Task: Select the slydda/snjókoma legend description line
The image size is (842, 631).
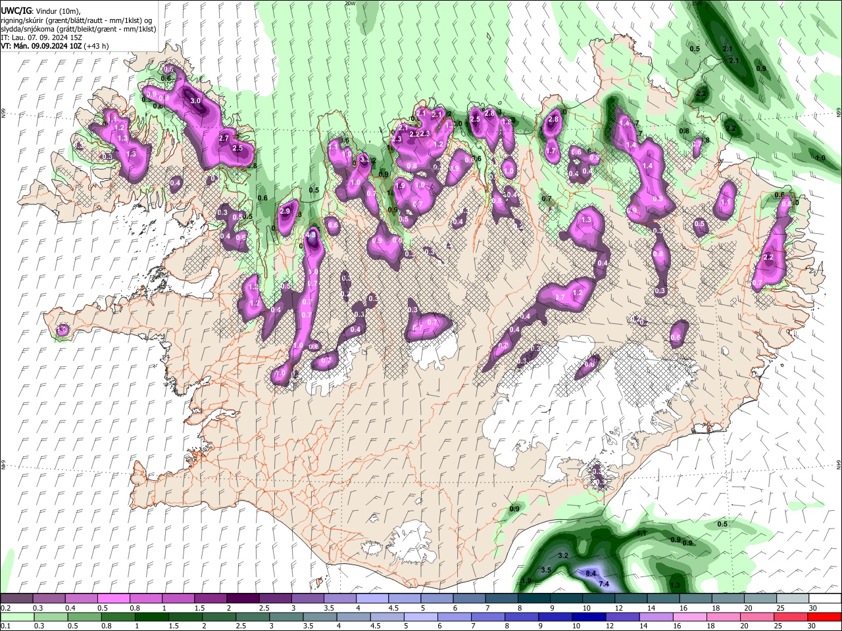Action: point(78,29)
